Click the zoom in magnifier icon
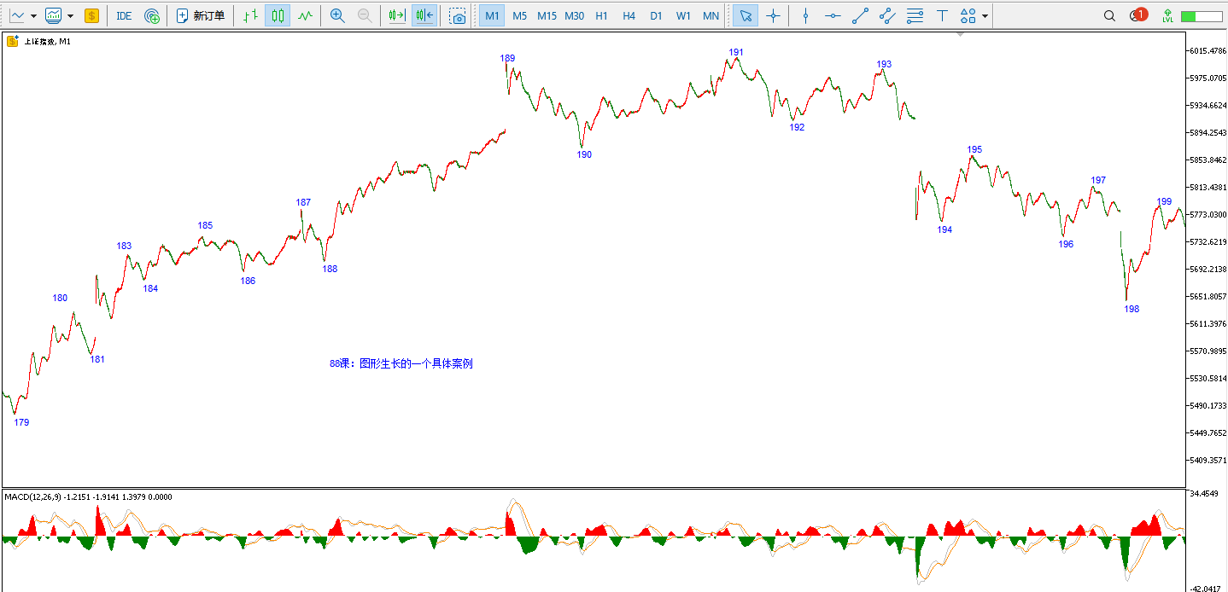 click(x=337, y=15)
